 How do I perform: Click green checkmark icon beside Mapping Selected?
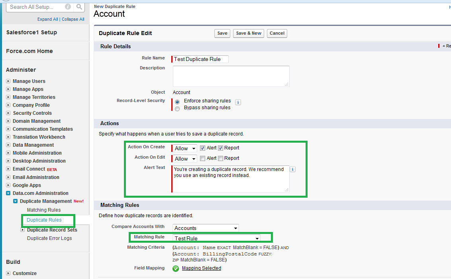click(176, 268)
